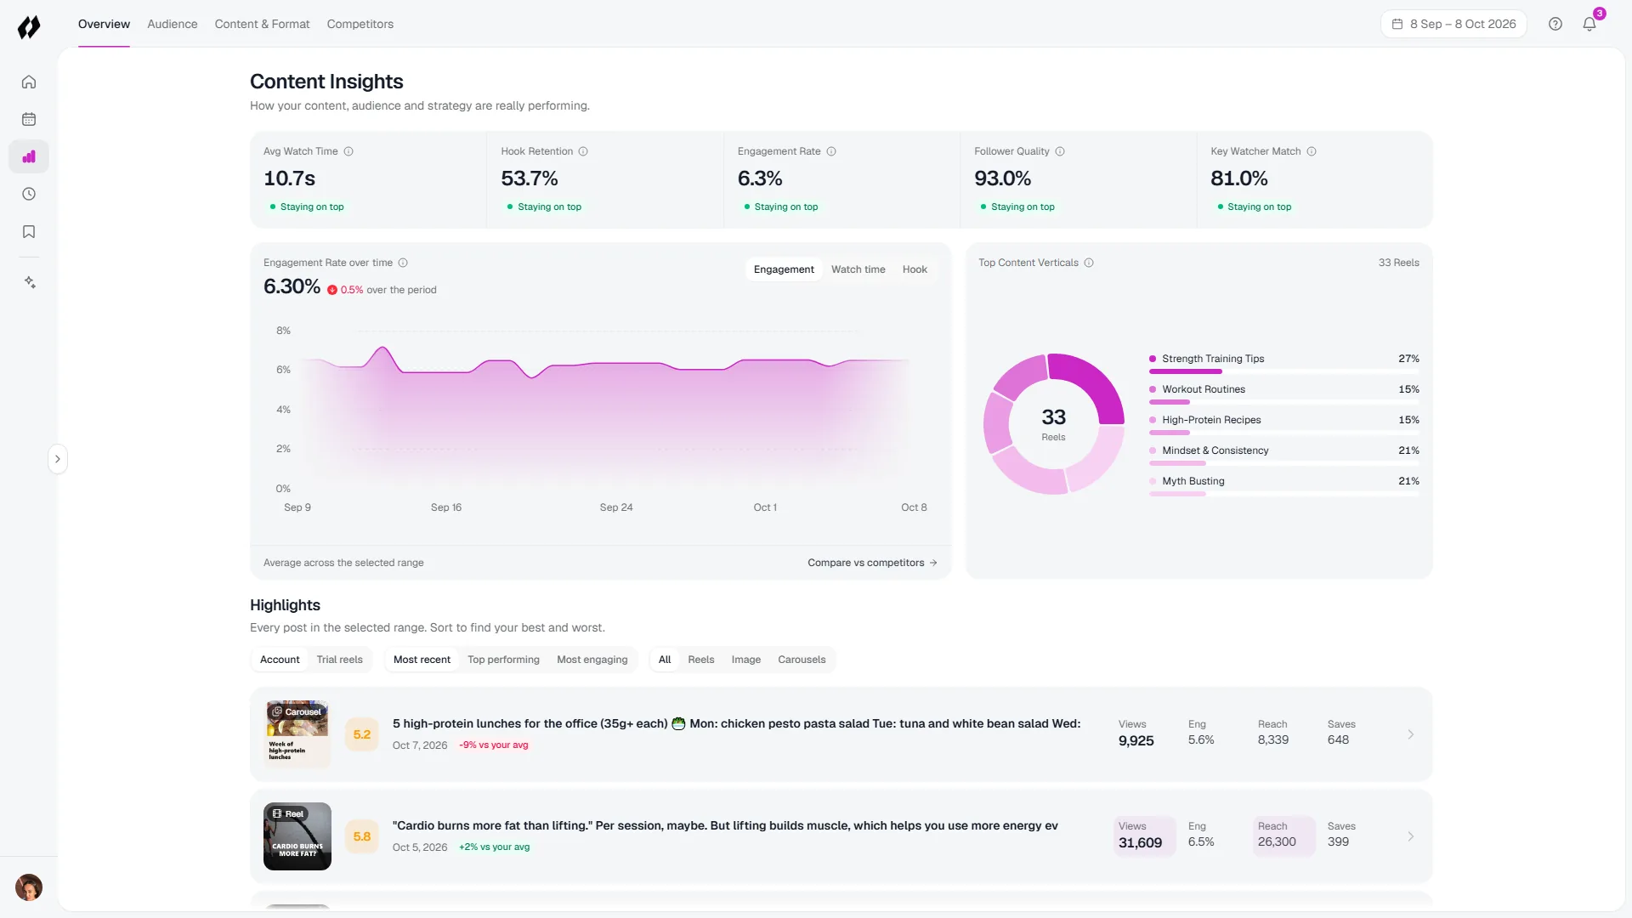Viewport: 1632px width, 918px height.
Task: Click the Myth Busting progress bar
Action: point(1283,494)
